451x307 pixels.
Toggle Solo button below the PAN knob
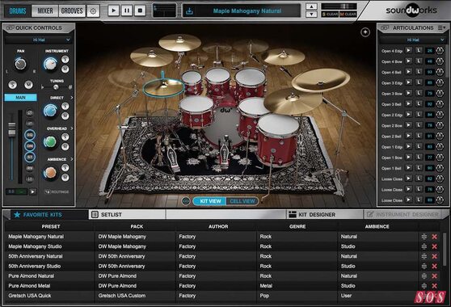12,85
